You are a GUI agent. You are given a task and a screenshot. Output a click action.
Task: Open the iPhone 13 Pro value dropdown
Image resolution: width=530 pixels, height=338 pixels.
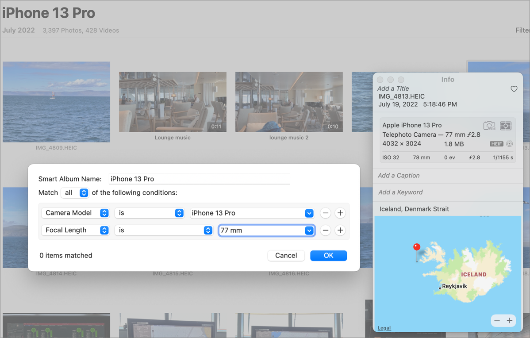point(309,213)
